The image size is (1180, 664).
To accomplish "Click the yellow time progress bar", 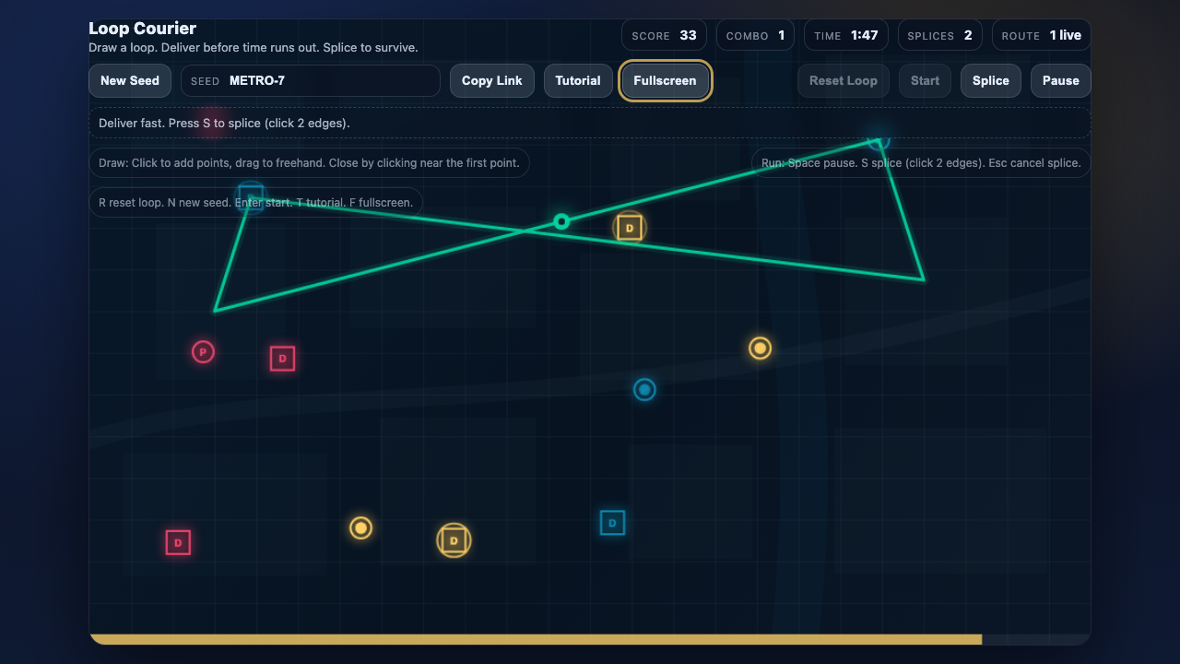I will (536, 639).
